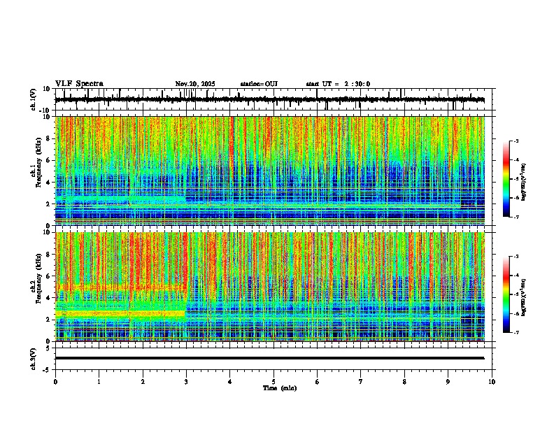The width and height of the screenshot is (554, 428).
Task: Click the time axis tick label "3"
Action: tap(186, 382)
